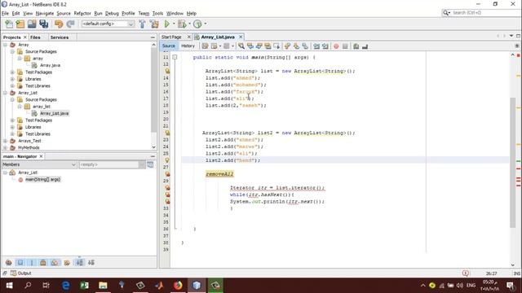The height and width of the screenshot is (293, 522).
Task: Click the editor vertical scrollbar thumb
Action: pyautogui.click(x=513, y=162)
